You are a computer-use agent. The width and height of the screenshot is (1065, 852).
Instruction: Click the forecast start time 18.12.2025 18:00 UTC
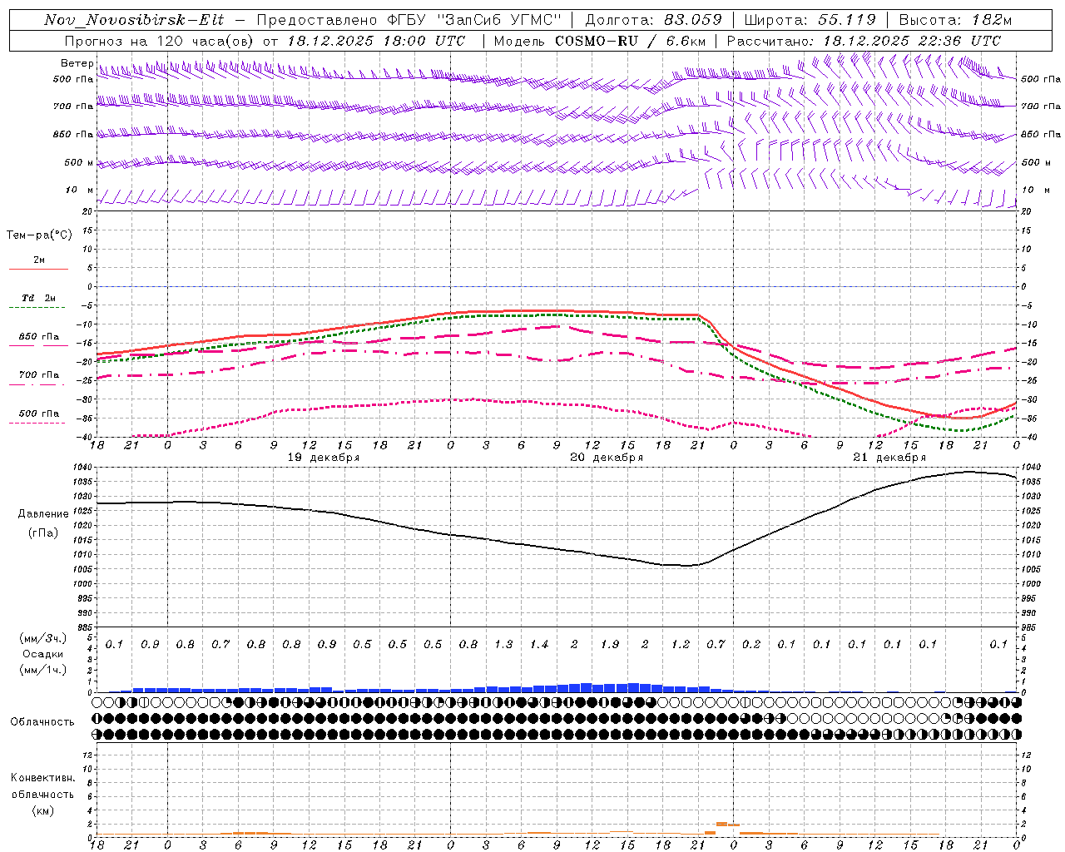pos(376,41)
